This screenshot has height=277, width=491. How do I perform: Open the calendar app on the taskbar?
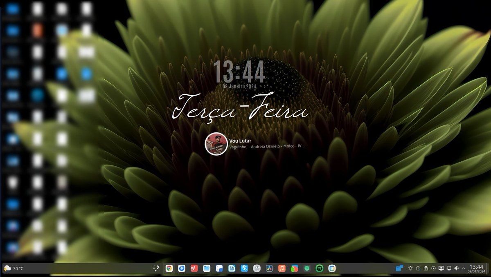332,268
